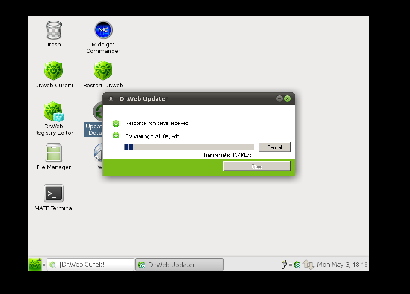Viewport: 410px width, 294px height.
Task: Select the File Manager desktop icon
Action: point(54,157)
